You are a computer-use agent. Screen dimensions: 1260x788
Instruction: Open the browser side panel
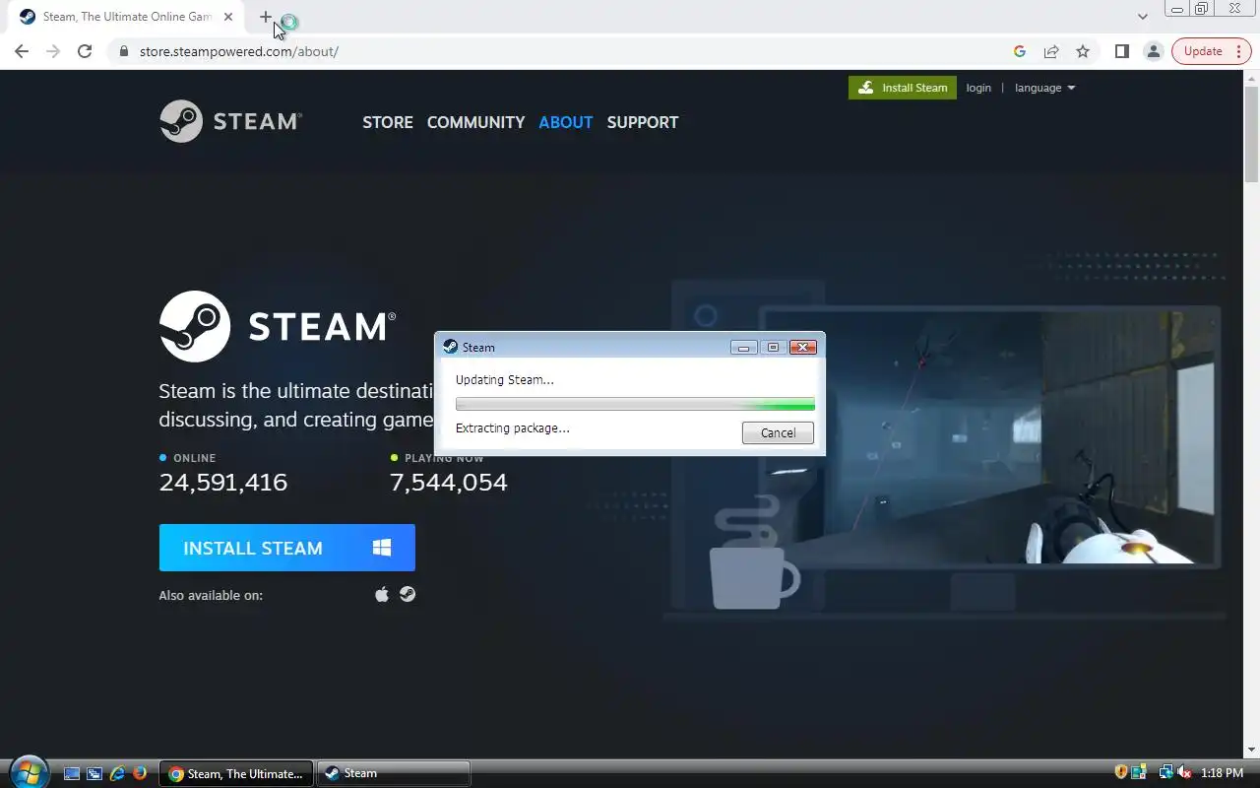[x=1121, y=51]
